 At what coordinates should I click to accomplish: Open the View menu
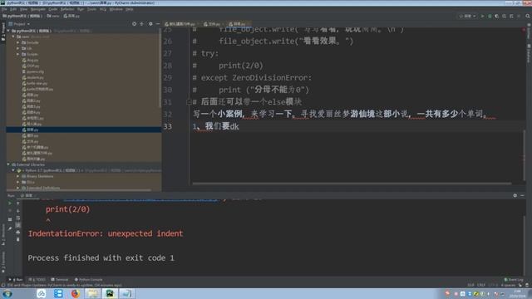pyautogui.click(x=23, y=9)
